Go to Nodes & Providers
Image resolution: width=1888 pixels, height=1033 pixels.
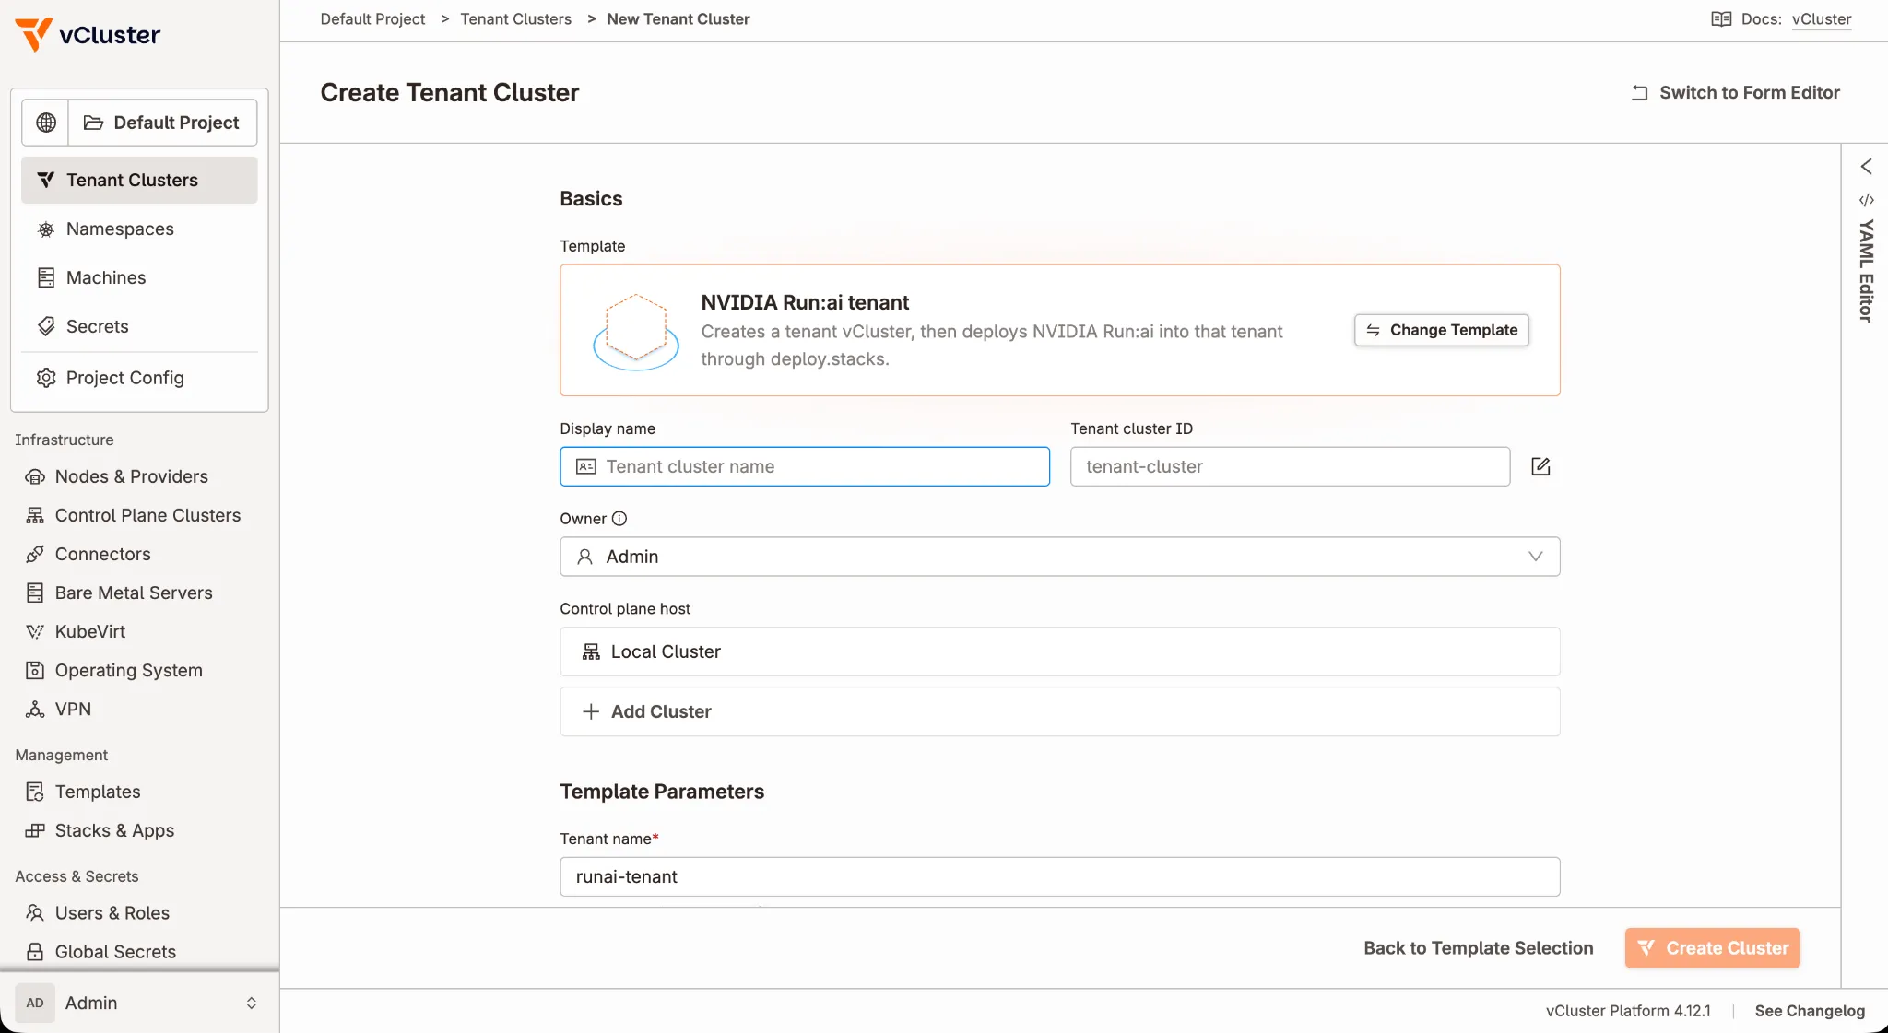pos(131,476)
